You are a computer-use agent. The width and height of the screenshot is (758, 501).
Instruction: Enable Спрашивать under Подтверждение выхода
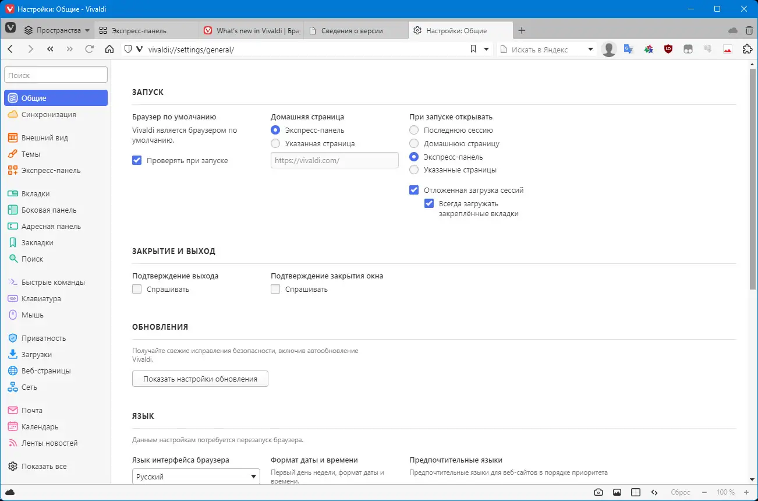(136, 288)
